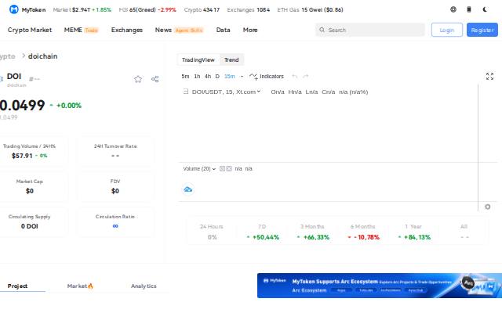Redo chart action
This screenshot has height=313, width=502.
[x=306, y=77]
